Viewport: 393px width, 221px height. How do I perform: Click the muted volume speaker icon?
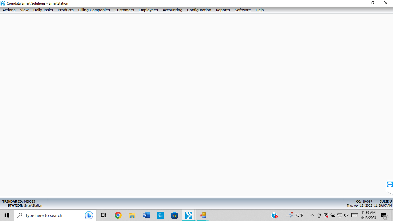tap(346, 215)
